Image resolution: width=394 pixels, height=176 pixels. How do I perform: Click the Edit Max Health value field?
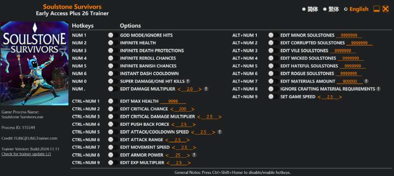click(x=173, y=101)
